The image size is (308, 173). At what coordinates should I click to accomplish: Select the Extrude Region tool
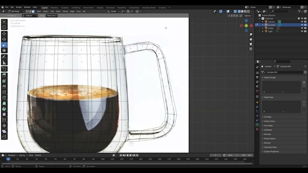coord(4,75)
